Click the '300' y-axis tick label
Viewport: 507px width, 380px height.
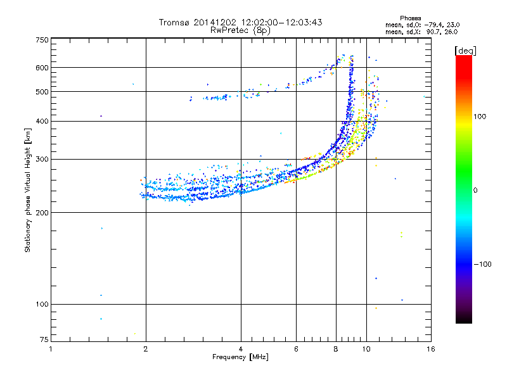[42, 160]
